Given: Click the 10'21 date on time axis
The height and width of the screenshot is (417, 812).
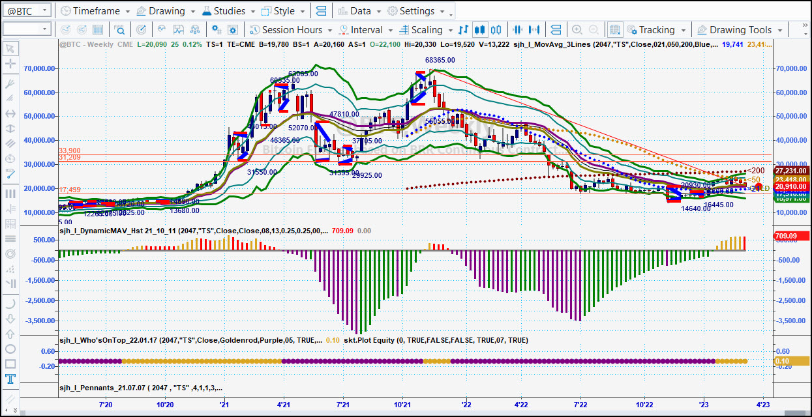Looking at the screenshot, I should pyautogui.click(x=402, y=405).
